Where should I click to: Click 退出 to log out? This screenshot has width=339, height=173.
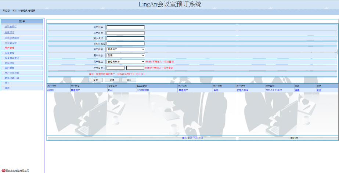(7, 88)
